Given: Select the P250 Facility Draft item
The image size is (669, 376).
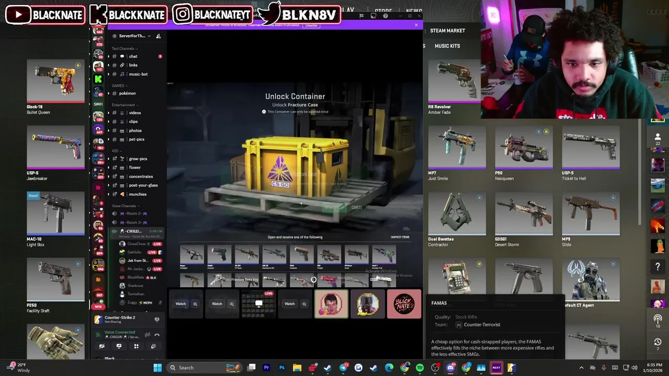Looking at the screenshot, I should [x=55, y=286].
